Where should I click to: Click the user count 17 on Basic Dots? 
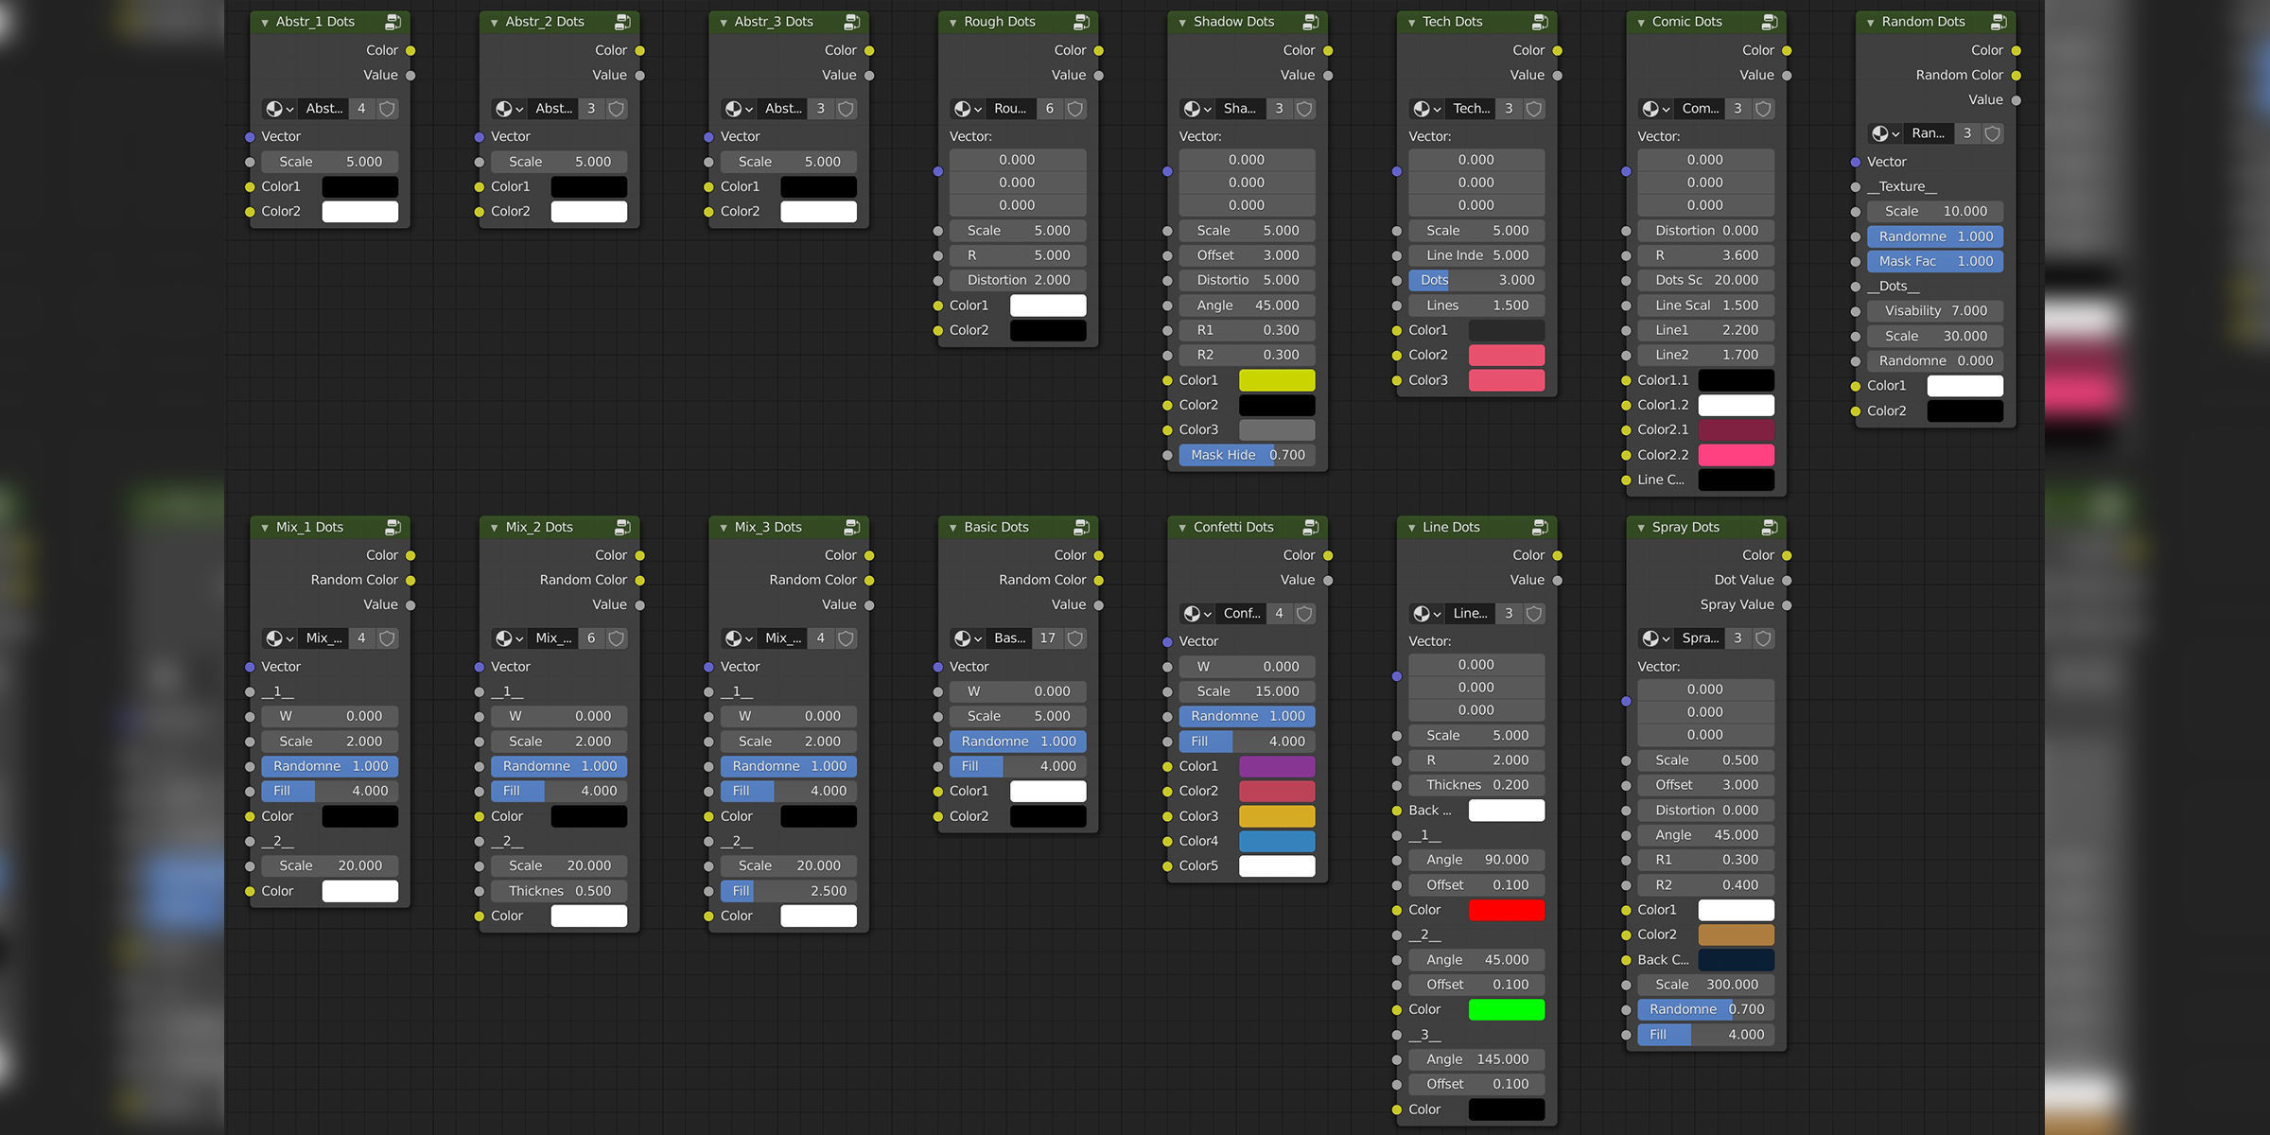coord(1047,638)
